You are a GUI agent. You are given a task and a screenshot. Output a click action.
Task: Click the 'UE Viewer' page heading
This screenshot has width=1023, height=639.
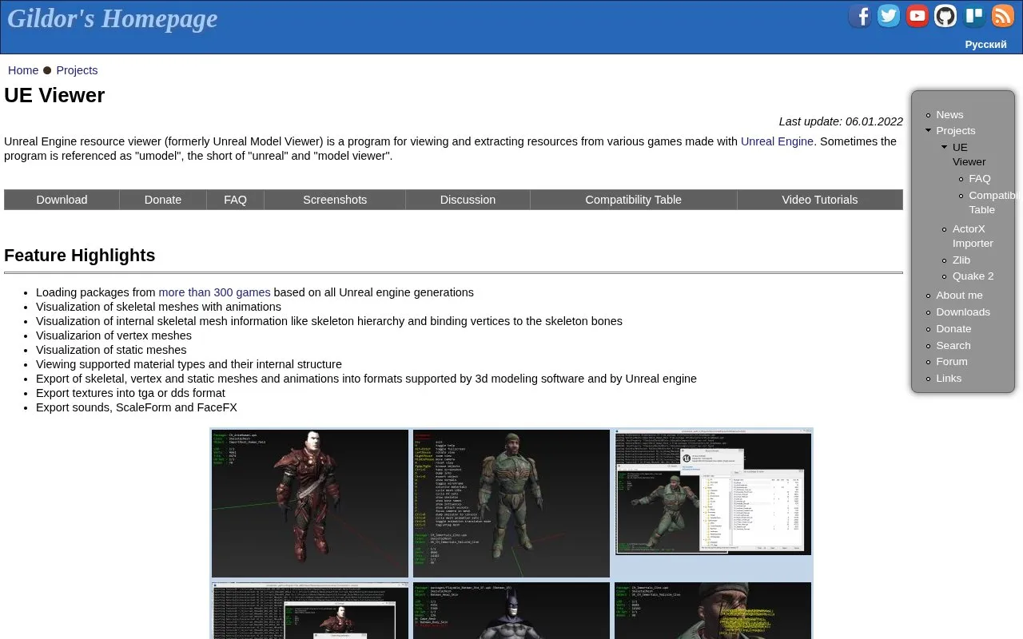54,95
